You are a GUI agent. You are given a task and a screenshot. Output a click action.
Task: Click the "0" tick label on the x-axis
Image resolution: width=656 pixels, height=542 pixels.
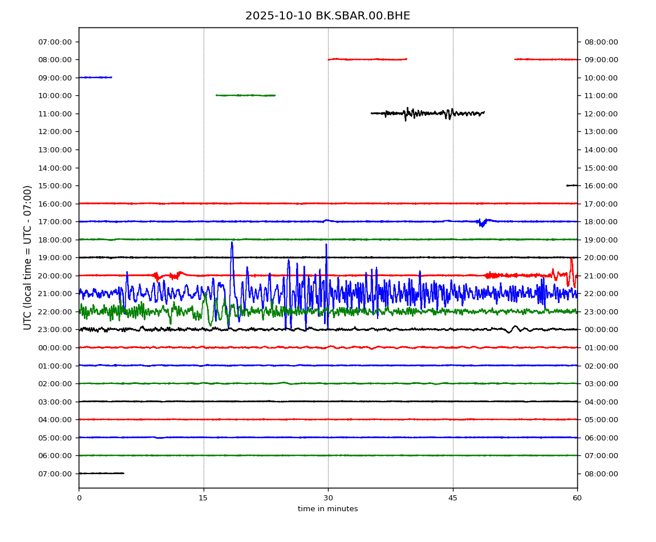coord(79,498)
